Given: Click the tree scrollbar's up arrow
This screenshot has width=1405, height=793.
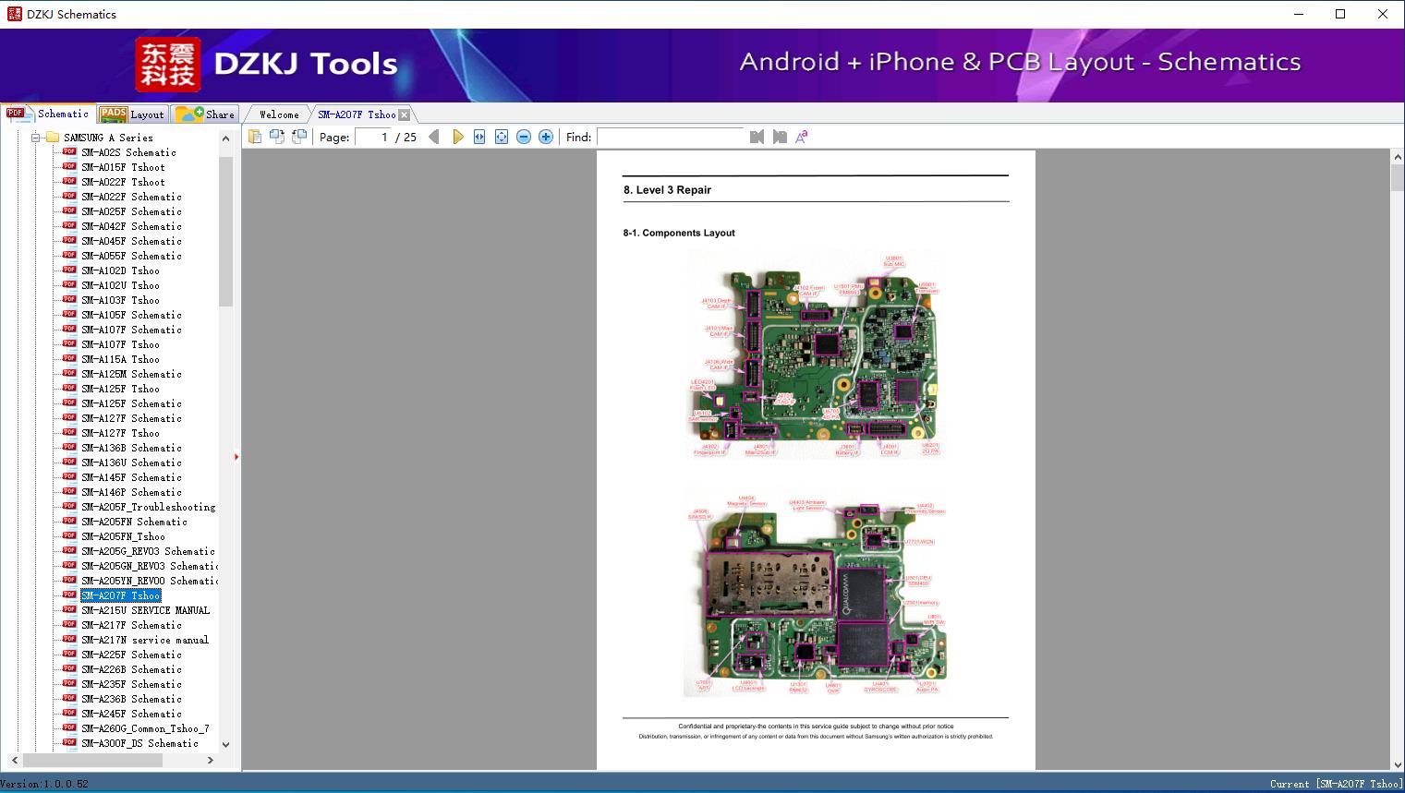Looking at the screenshot, I should (225, 138).
